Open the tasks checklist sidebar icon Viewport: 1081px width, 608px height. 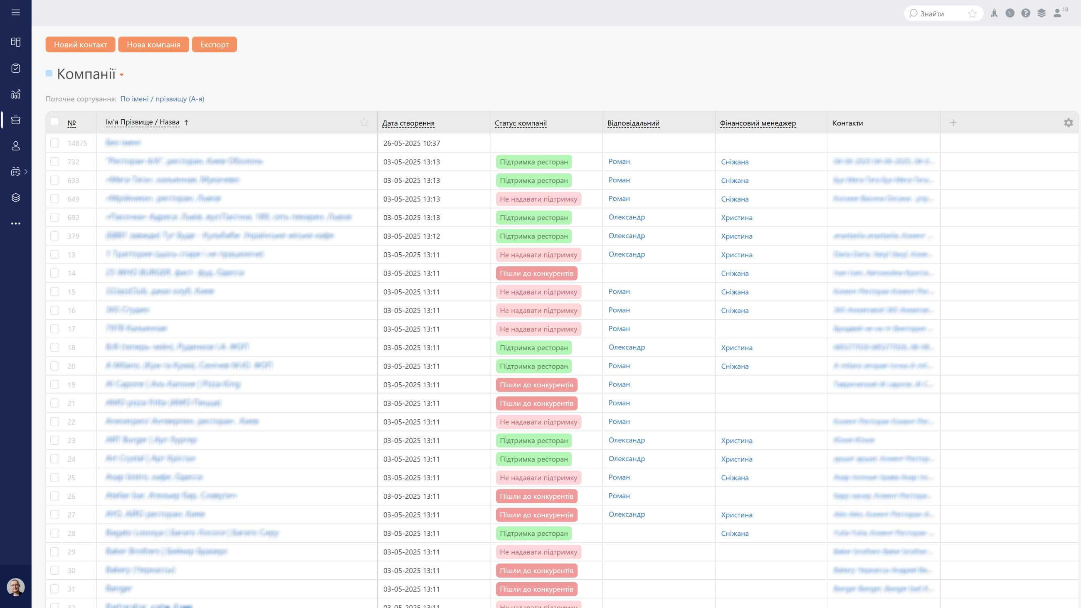pyautogui.click(x=15, y=68)
